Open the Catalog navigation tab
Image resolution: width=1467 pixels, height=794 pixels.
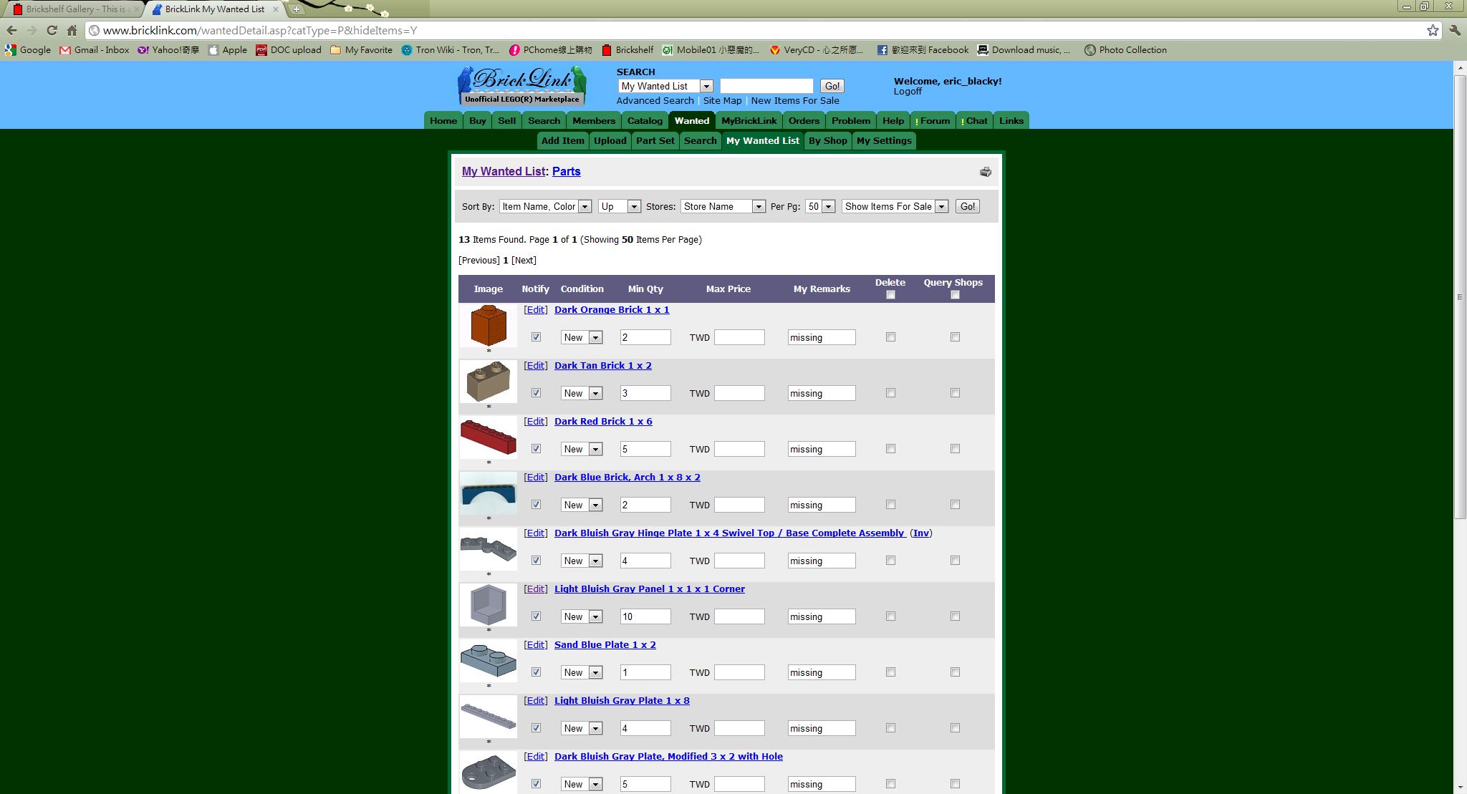[x=645, y=121]
